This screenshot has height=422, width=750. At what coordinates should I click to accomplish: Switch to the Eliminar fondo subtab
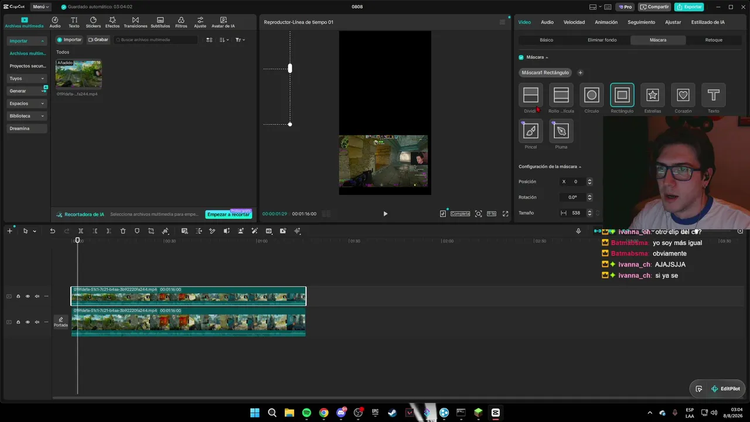[602, 40]
